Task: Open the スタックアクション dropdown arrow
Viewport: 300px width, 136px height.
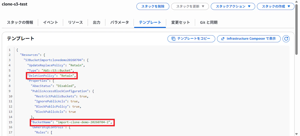Action: [249, 6]
